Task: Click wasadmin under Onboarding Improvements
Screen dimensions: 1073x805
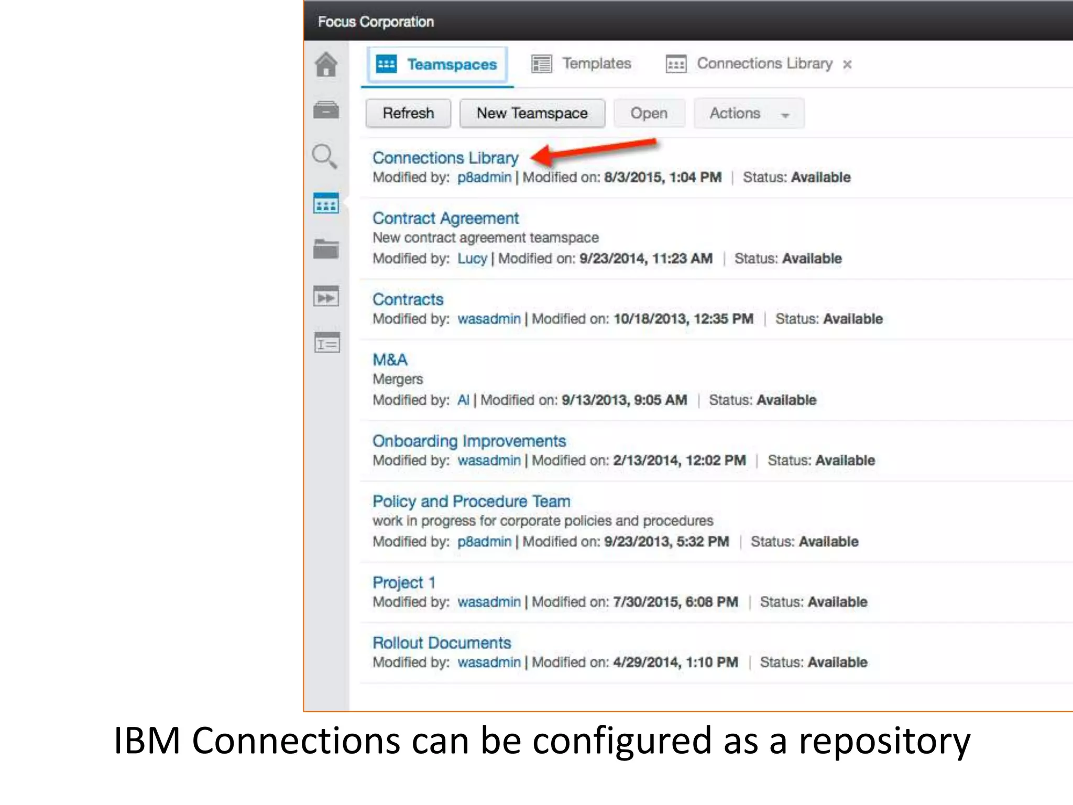Action: (489, 460)
